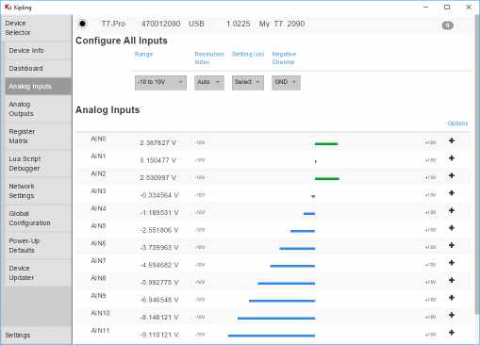Expand the Negative Channel GND dropdown
This screenshot has height=345, width=480.
point(286,83)
